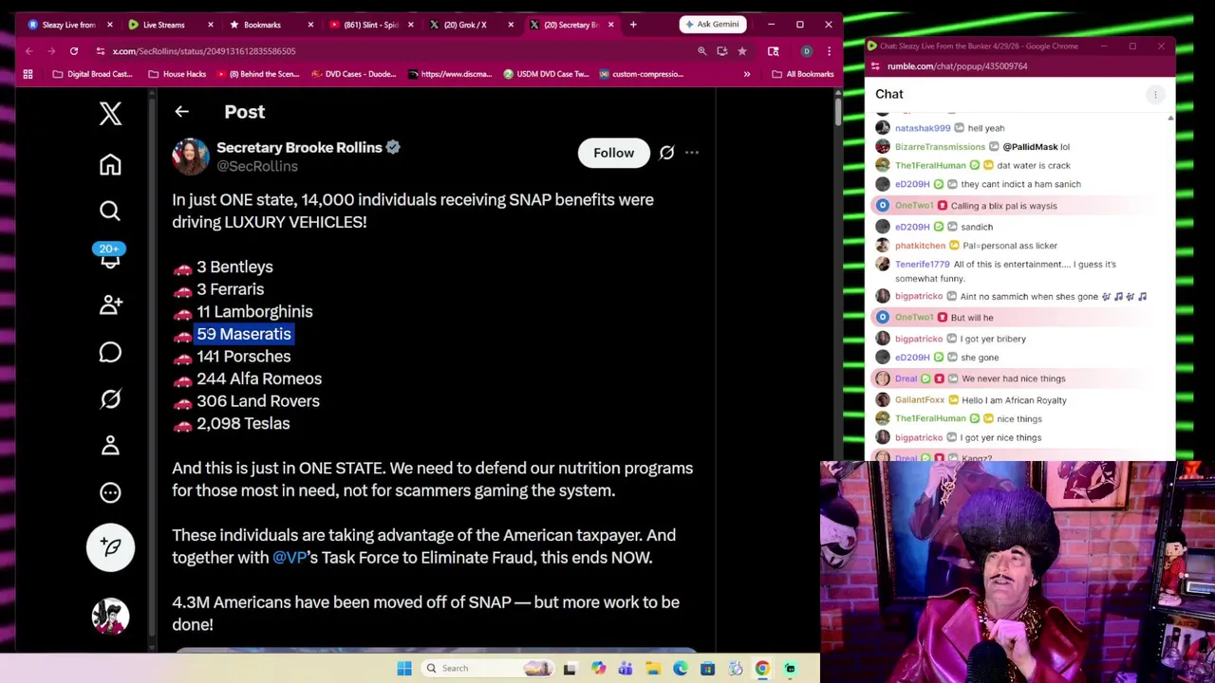Open Grok icon in X sidebar
The width and height of the screenshot is (1215, 683).
point(110,399)
